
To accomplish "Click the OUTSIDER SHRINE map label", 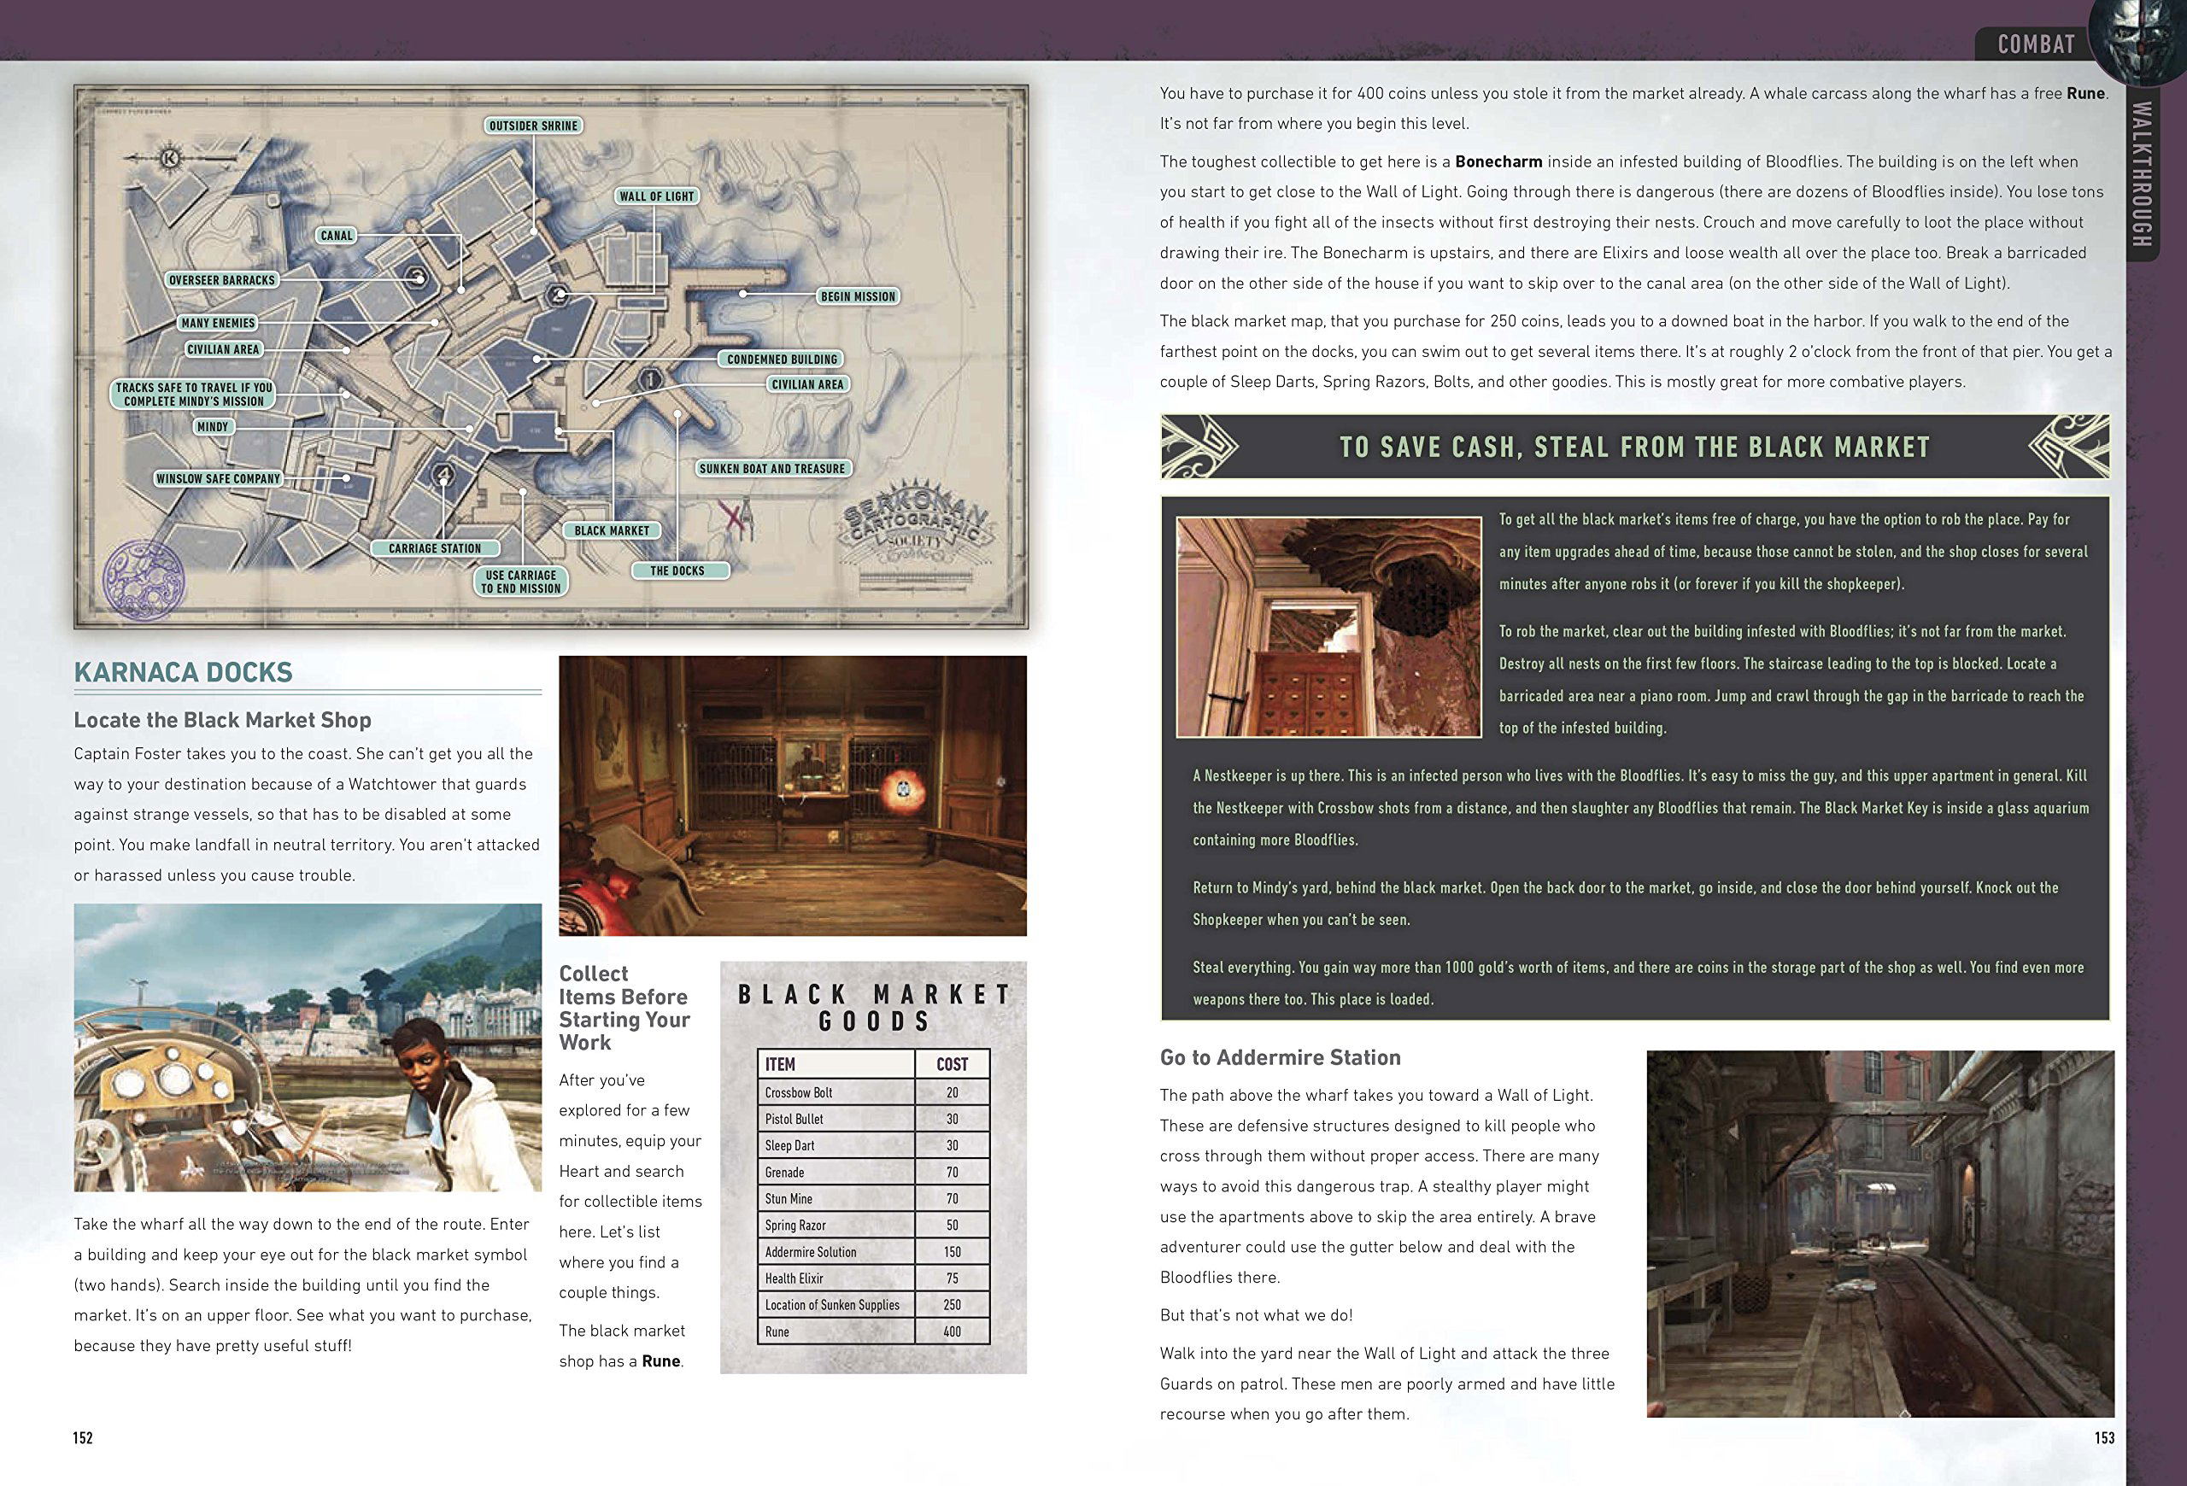I will point(534,126).
